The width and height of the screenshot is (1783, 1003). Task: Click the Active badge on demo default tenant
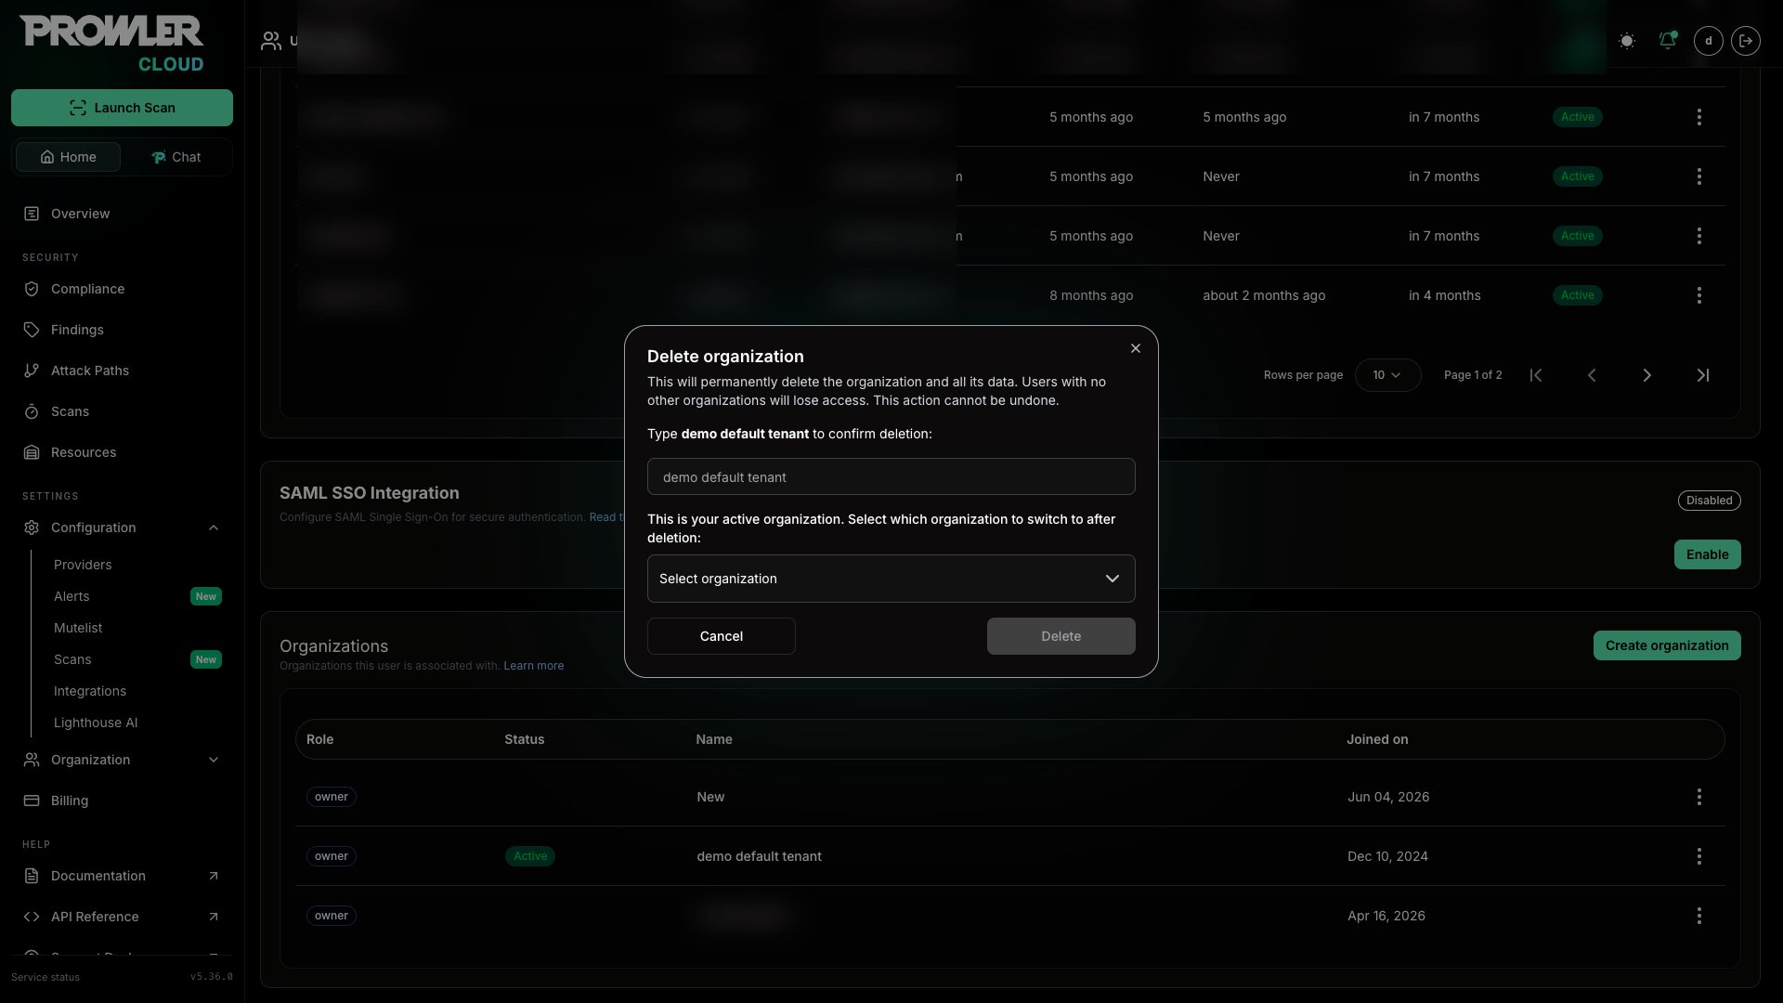(x=530, y=856)
